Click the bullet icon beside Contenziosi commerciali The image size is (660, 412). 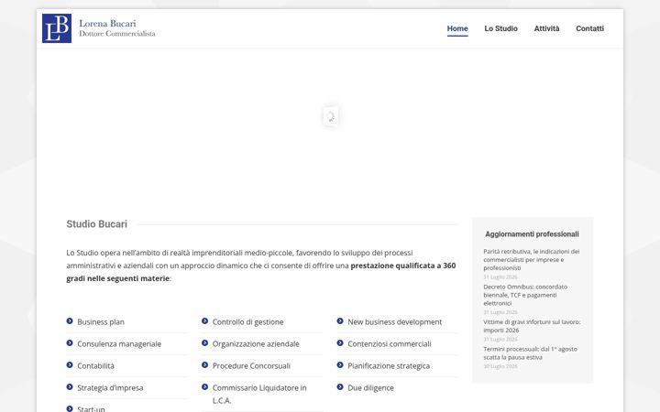[340, 343]
